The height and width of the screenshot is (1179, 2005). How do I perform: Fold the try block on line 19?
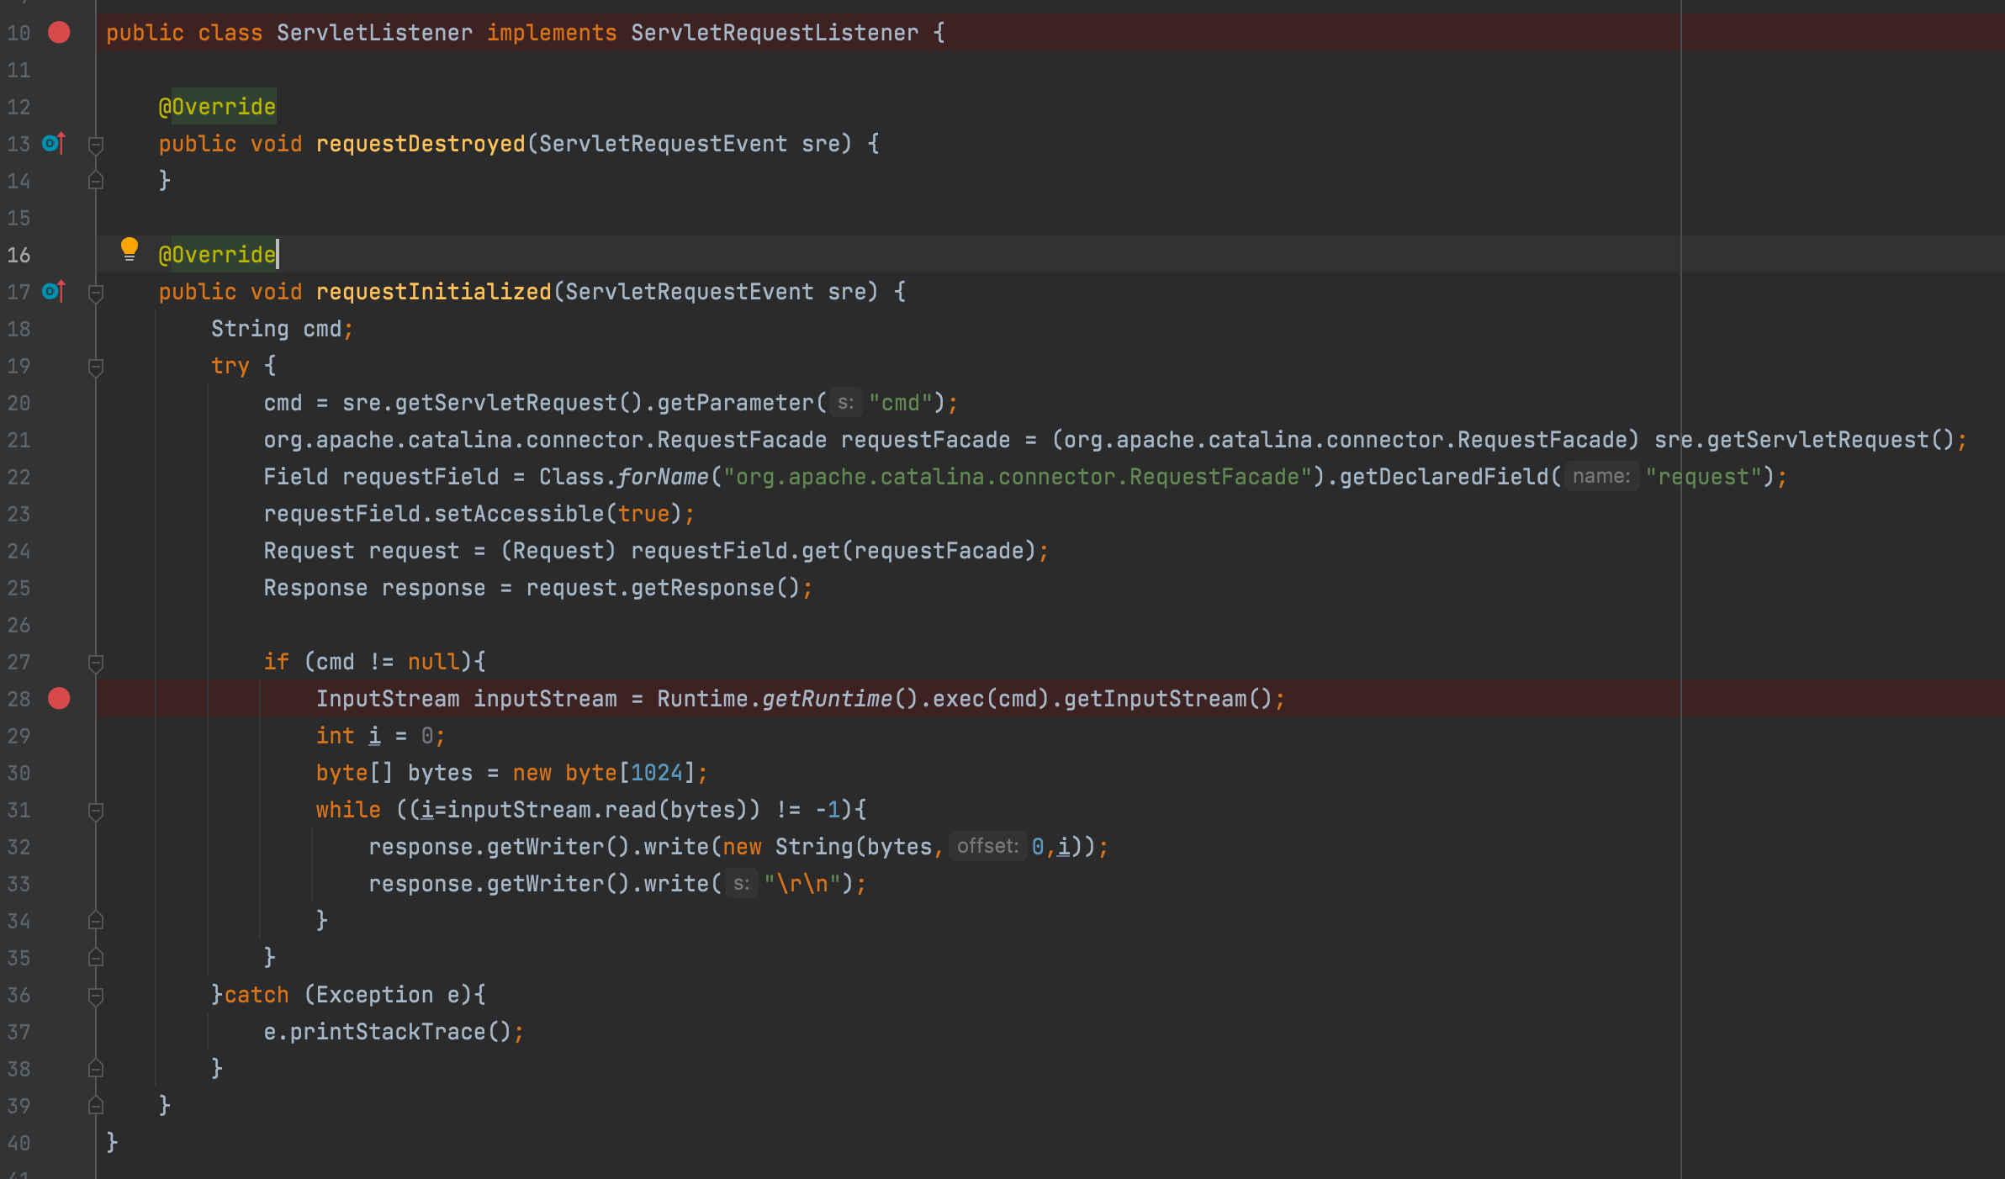pyautogui.click(x=96, y=367)
